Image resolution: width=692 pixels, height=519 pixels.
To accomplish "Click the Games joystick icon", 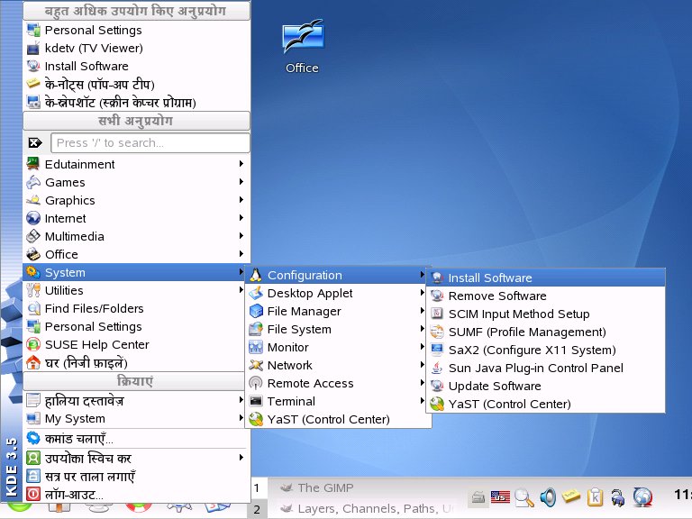I will tap(33, 182).
